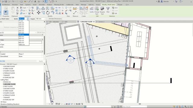This screenshot has width=193, height=108.
Task: Click the red Delete icon in Modify panel
Action: tap(62, 13)
